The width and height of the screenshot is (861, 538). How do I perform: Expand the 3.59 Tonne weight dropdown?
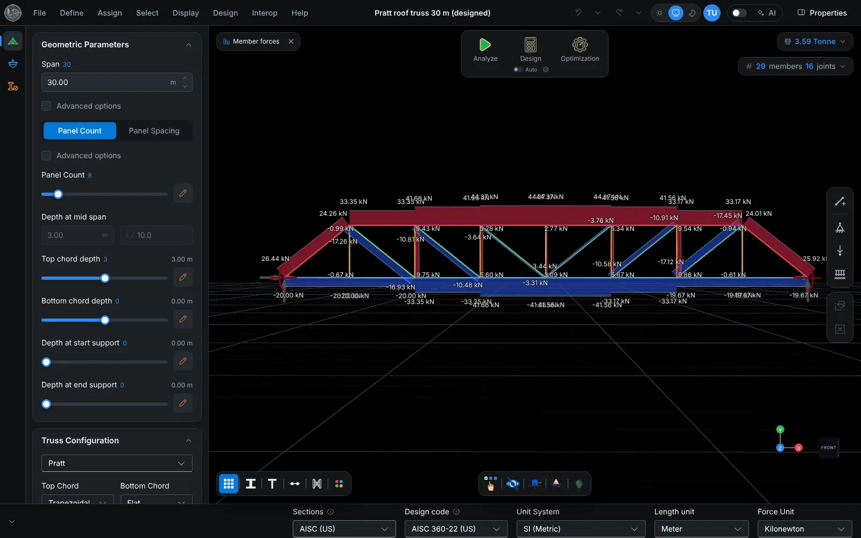815,41
